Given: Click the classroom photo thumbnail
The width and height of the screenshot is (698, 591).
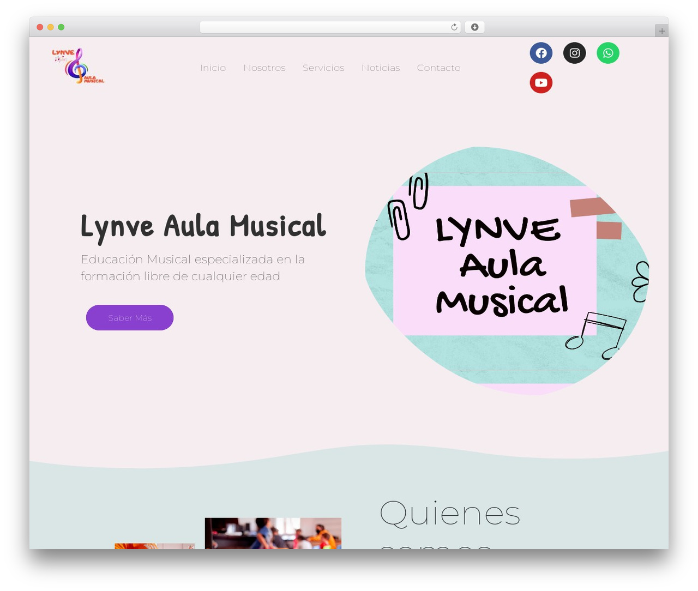Looking at the screenshot, I should pyautogui.click(x=273, y=533).
